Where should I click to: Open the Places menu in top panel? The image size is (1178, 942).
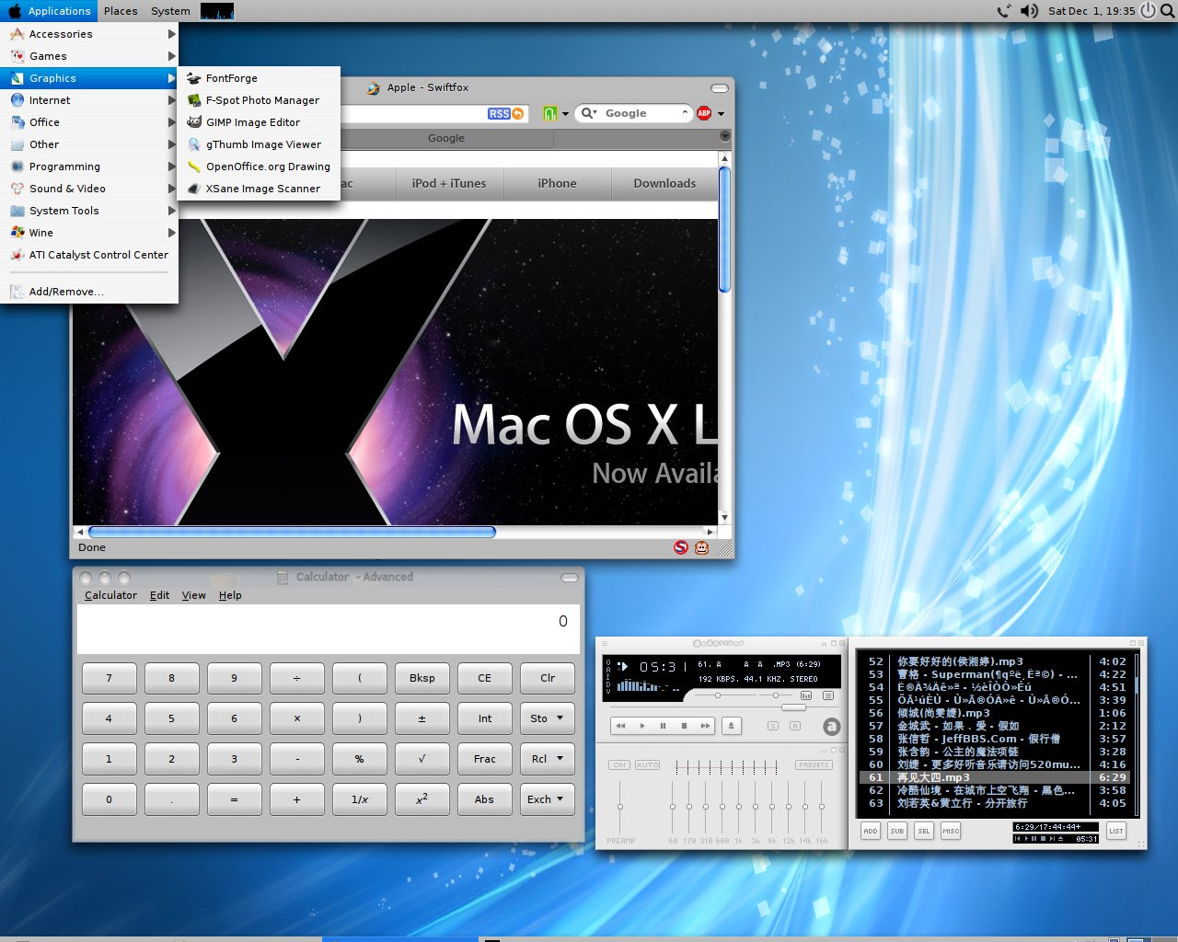(x=121, y=11)
